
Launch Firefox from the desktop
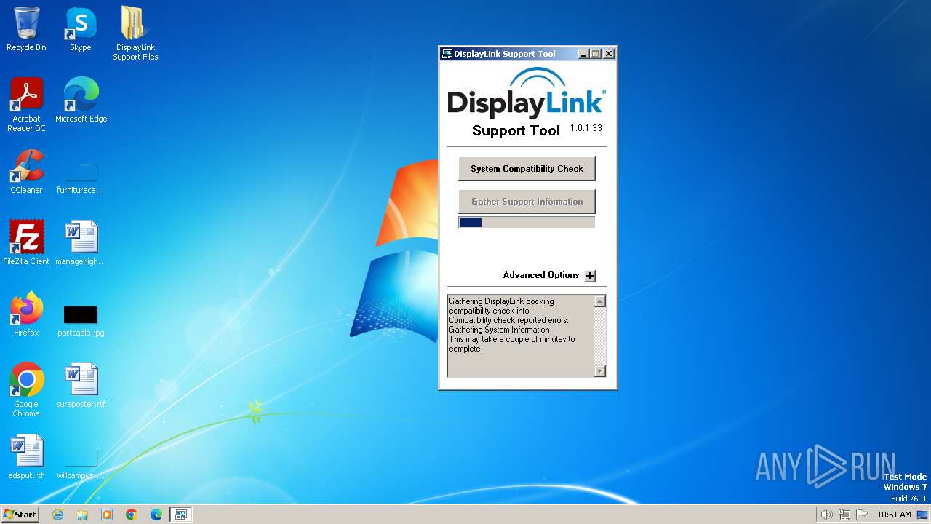(26, 314)
